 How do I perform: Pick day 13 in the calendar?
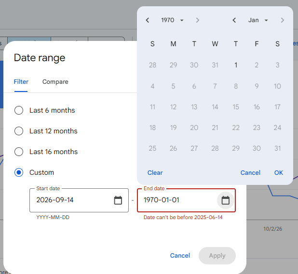point(194,107)
